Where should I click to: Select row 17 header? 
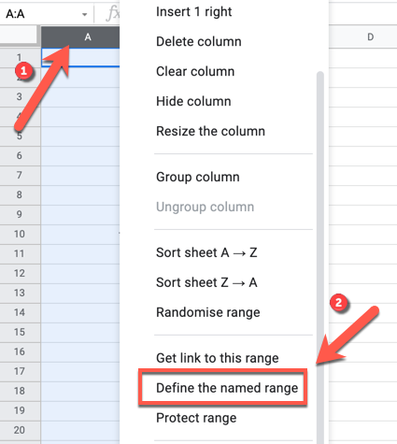tap(20, 372)
